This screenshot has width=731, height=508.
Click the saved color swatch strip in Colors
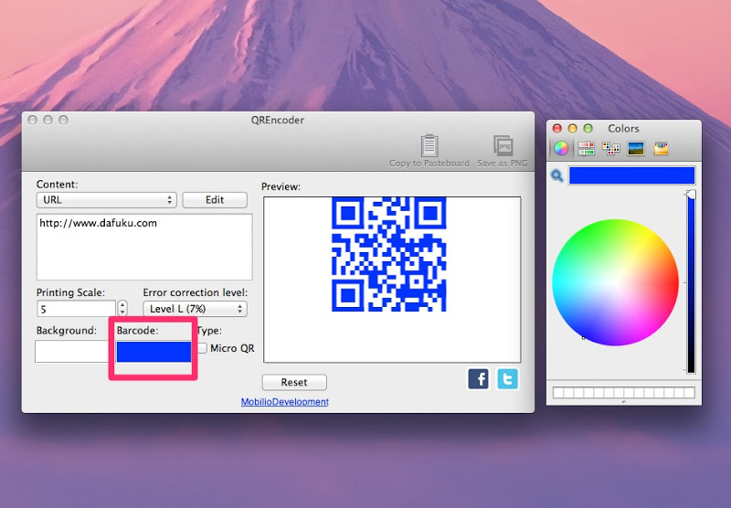click(x=624, y=392)
